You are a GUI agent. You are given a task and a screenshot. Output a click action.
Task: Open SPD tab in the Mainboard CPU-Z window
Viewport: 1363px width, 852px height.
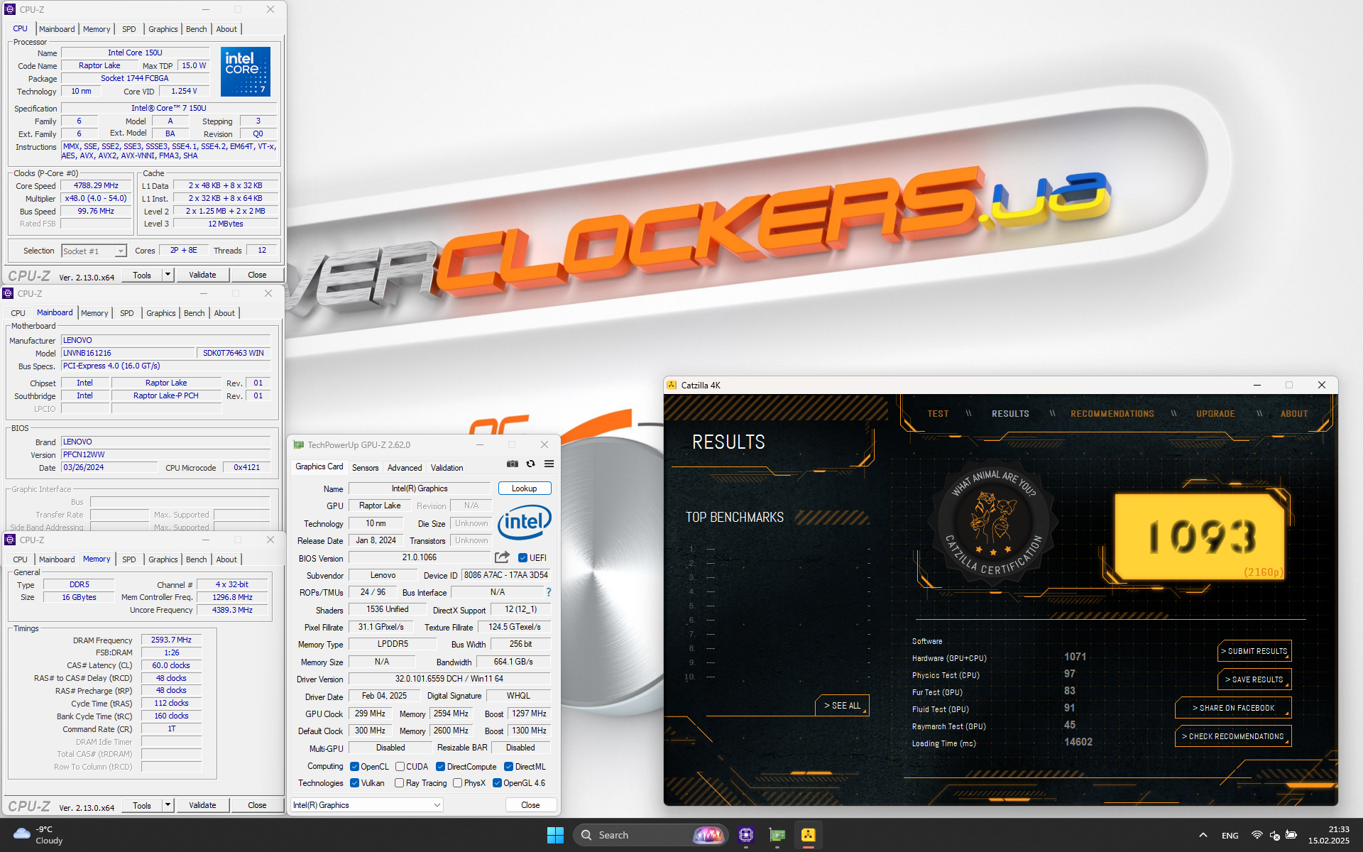[x=127, y=313]
